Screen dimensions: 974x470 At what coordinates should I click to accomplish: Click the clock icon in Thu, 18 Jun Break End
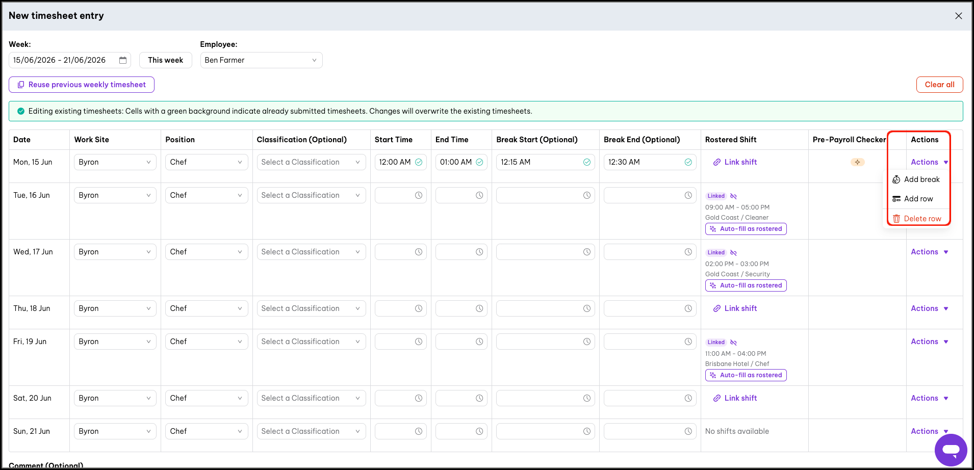click(688, 308)
